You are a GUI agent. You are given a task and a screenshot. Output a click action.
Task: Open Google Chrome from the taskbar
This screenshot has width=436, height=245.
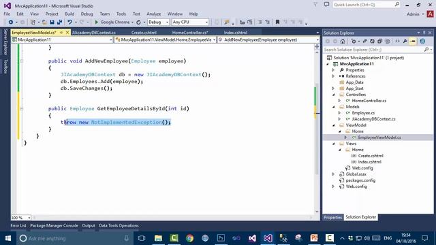click(189, 238)
